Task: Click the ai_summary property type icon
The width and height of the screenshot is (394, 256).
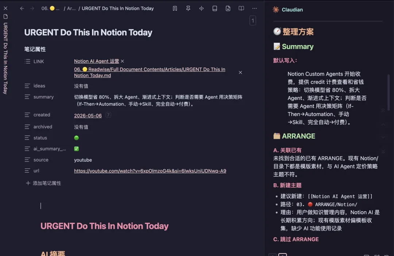Action: tap(27, 149)
